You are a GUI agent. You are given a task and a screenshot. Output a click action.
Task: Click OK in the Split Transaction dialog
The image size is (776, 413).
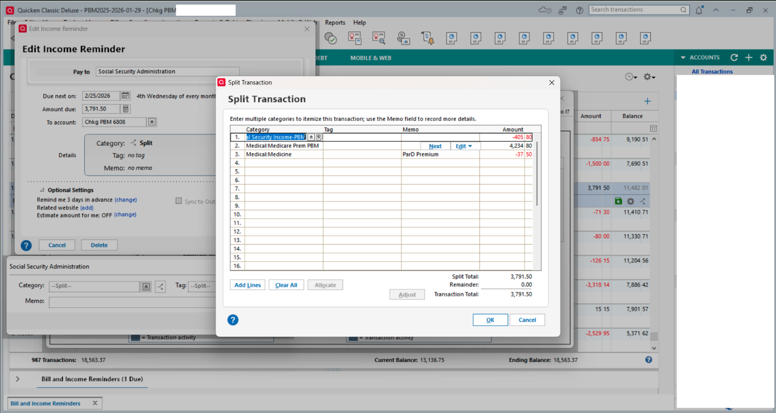(x=490, y=320)
